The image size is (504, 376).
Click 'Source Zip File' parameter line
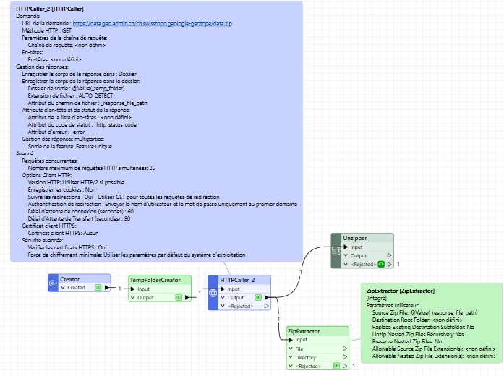coord(424,312)
